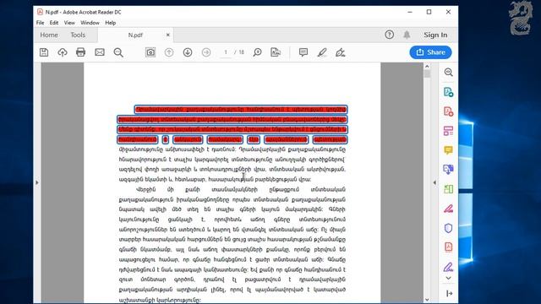Open the zoom magnifier tool in the toolbar
Screen dimensions: 541x304
(257, 52)
